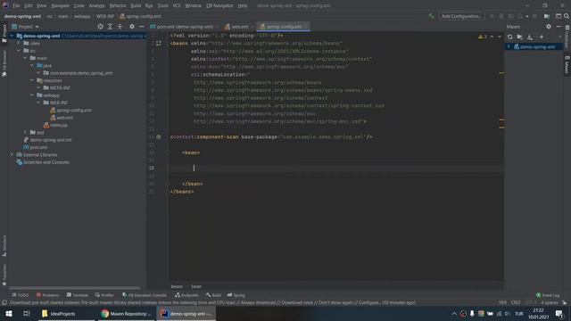Collapse the main folder node
The width and height of the screenshot is (571, 321).
click(x=25, y=58)
